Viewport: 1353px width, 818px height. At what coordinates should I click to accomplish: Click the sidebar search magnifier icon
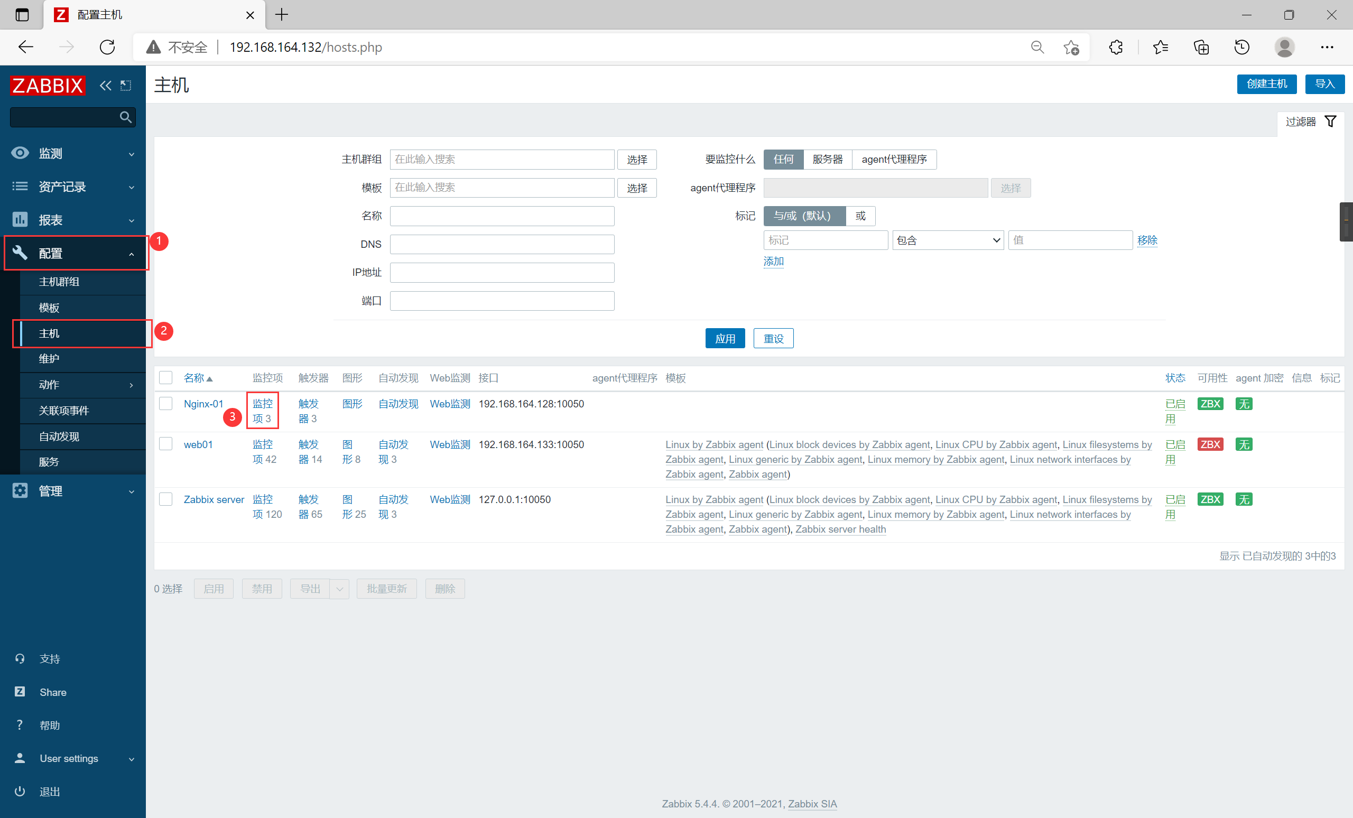125,117
